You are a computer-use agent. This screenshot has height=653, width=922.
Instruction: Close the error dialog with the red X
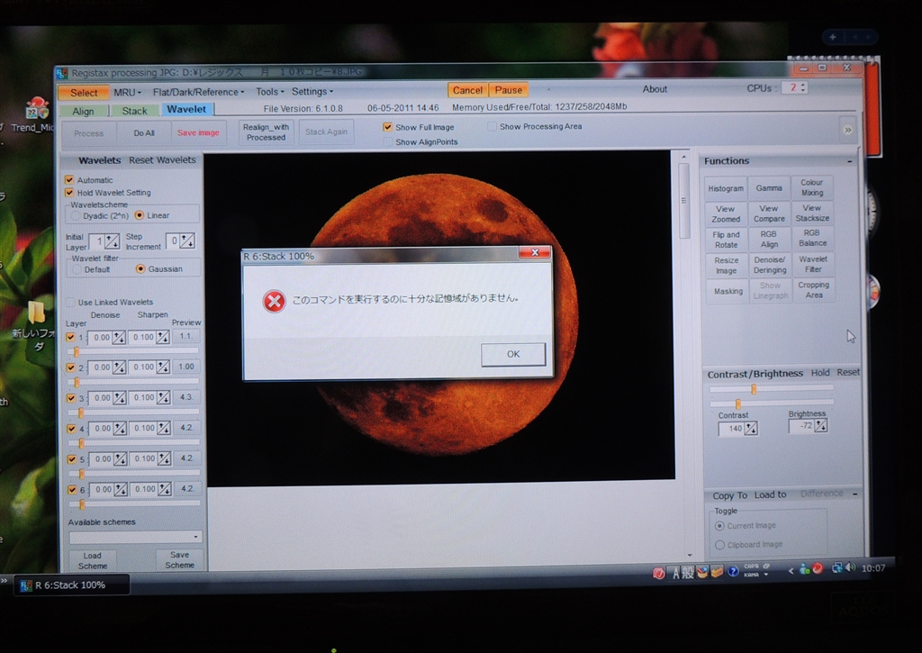coord(534,253)
